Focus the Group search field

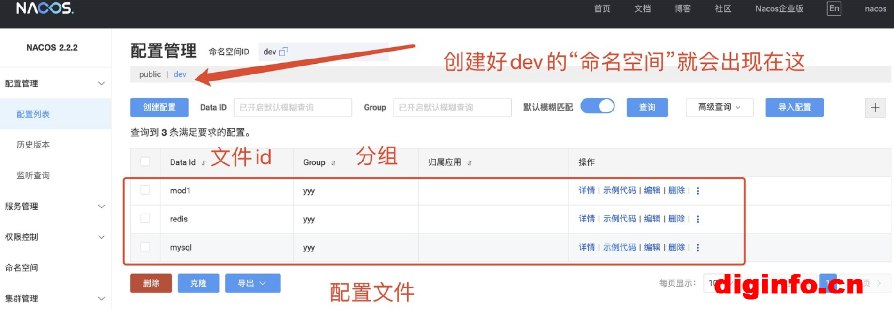click(452, 107)
